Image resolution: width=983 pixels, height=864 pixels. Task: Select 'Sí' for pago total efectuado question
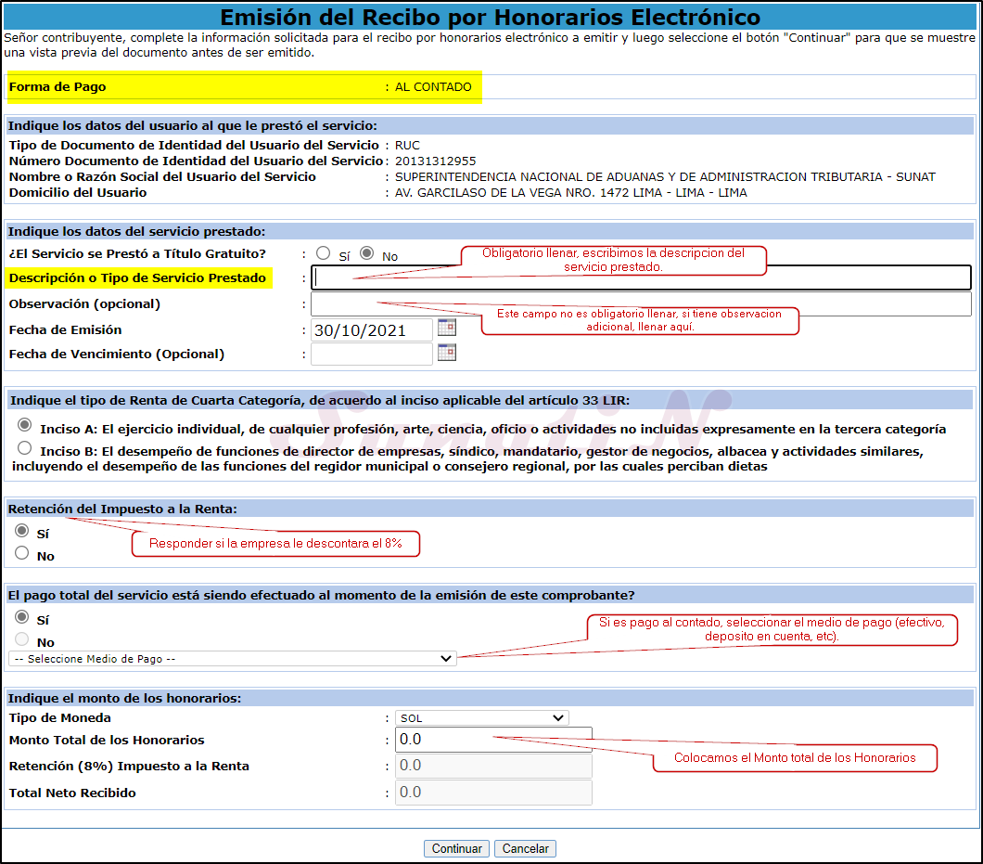click(x=22, y=618)
